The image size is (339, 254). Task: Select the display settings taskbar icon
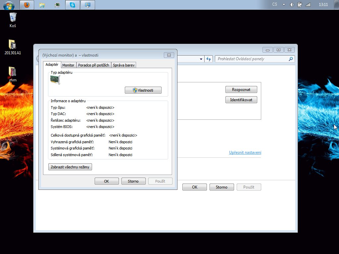point(87,5)
